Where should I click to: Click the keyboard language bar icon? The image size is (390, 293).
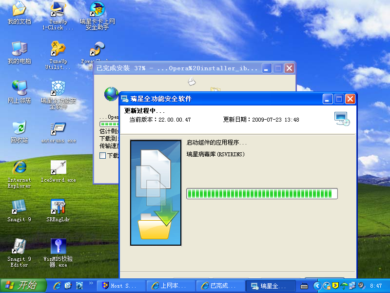[x=304, y=286]
